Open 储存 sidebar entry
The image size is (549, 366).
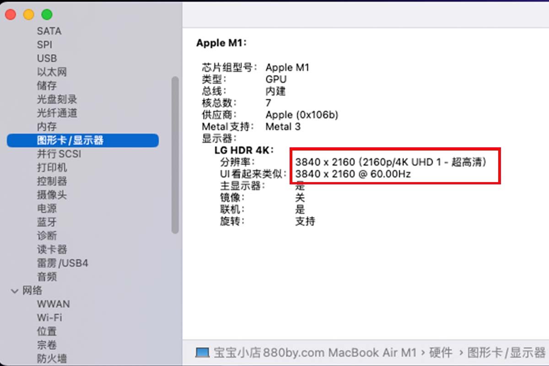(x=47, y=86)
